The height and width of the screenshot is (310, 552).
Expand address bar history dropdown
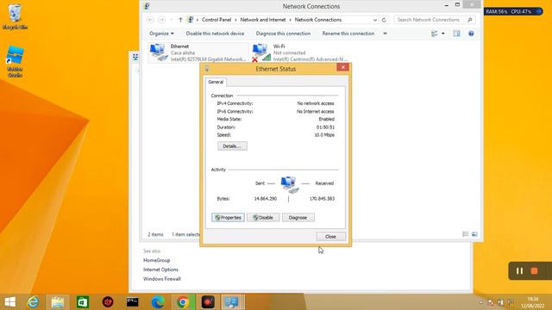click(x=375, y=20)
